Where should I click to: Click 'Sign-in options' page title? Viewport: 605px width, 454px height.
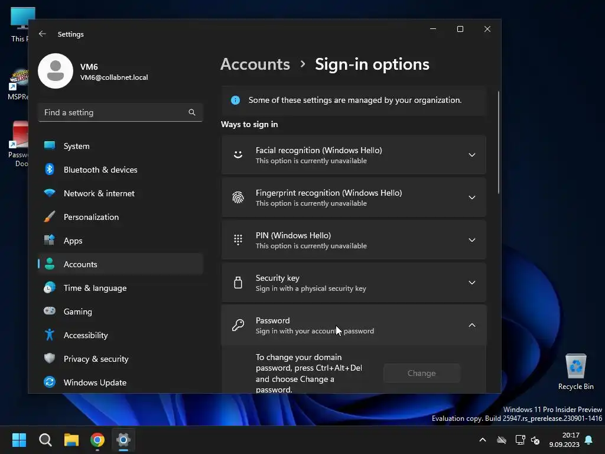(372, 64)
